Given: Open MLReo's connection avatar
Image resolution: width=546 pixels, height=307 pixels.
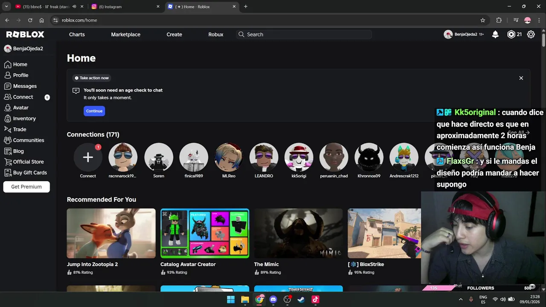Looking at the screenshot, I should [229, 157].
